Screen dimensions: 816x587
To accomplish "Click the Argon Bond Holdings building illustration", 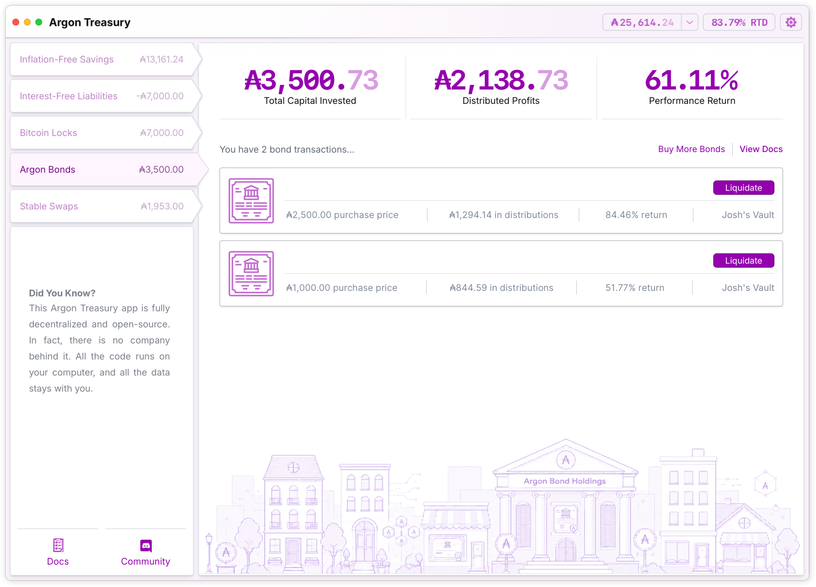I will [565, 505].
